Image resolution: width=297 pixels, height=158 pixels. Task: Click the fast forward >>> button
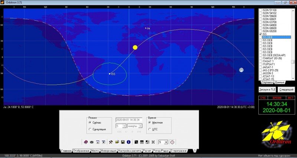(139, 132)
